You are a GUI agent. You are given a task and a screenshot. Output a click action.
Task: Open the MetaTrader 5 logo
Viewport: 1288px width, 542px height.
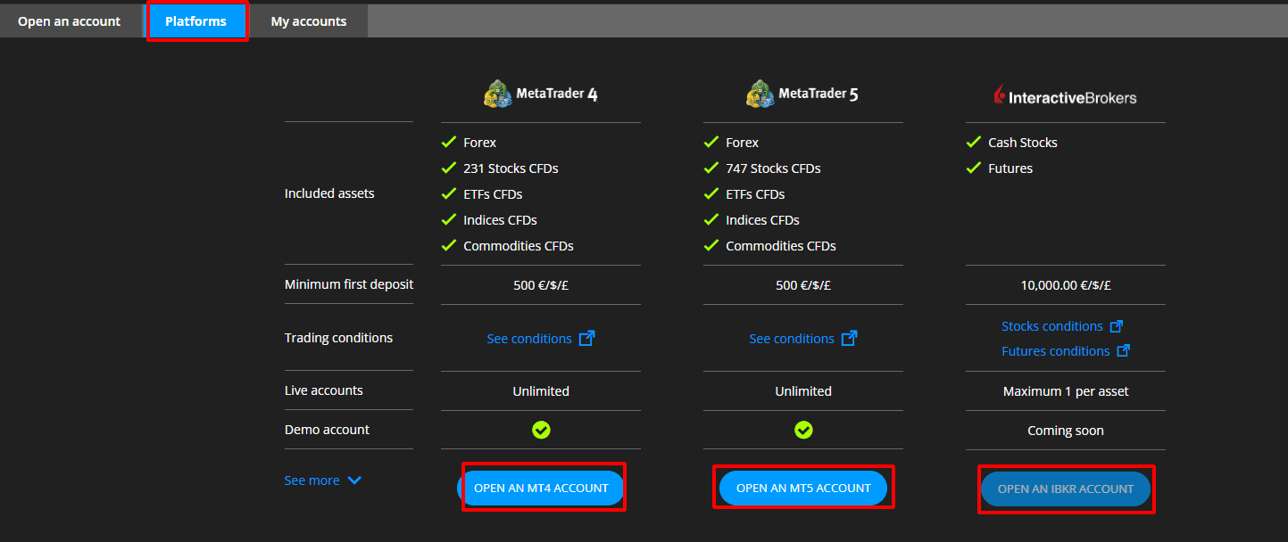click(x=802, y=94)
